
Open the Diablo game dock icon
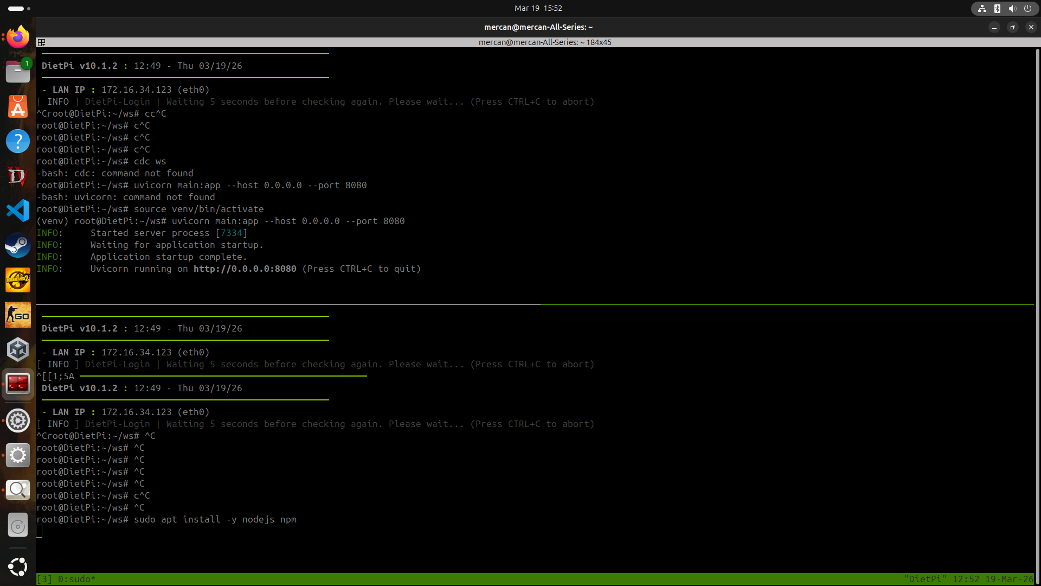pos(18,176)
